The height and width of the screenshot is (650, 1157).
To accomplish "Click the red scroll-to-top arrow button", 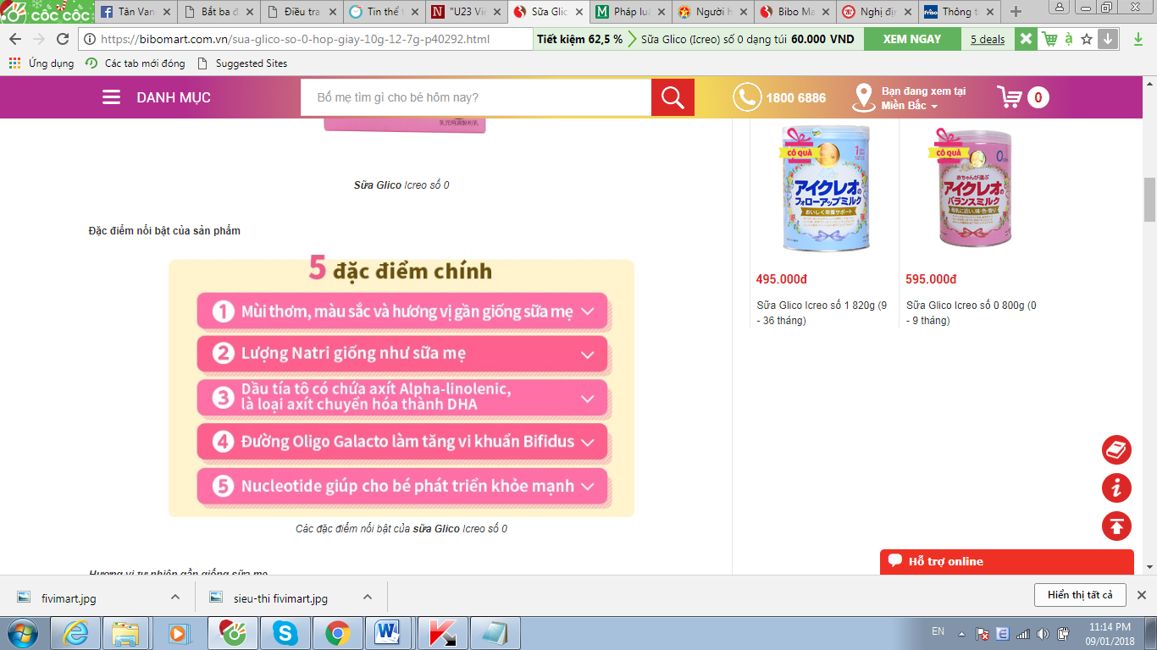I will 1116,526.
